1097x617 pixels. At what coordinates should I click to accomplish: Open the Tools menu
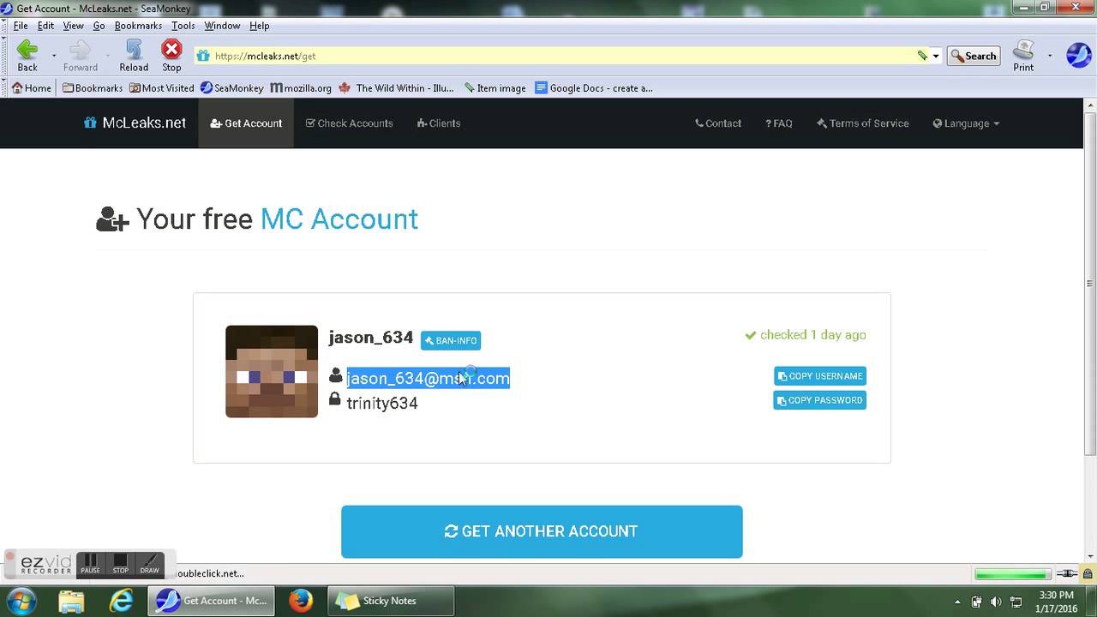tap(183, 26)
